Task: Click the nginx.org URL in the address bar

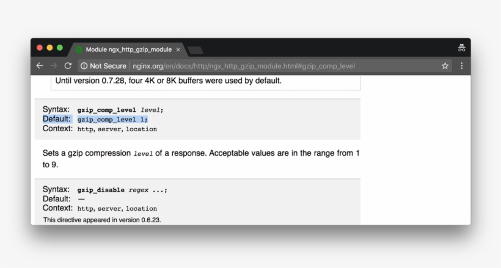Action: [x=243, y=66]
